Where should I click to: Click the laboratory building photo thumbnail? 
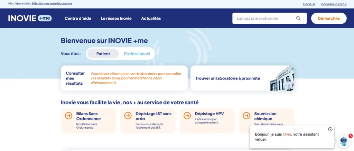(x=282, y=79)
